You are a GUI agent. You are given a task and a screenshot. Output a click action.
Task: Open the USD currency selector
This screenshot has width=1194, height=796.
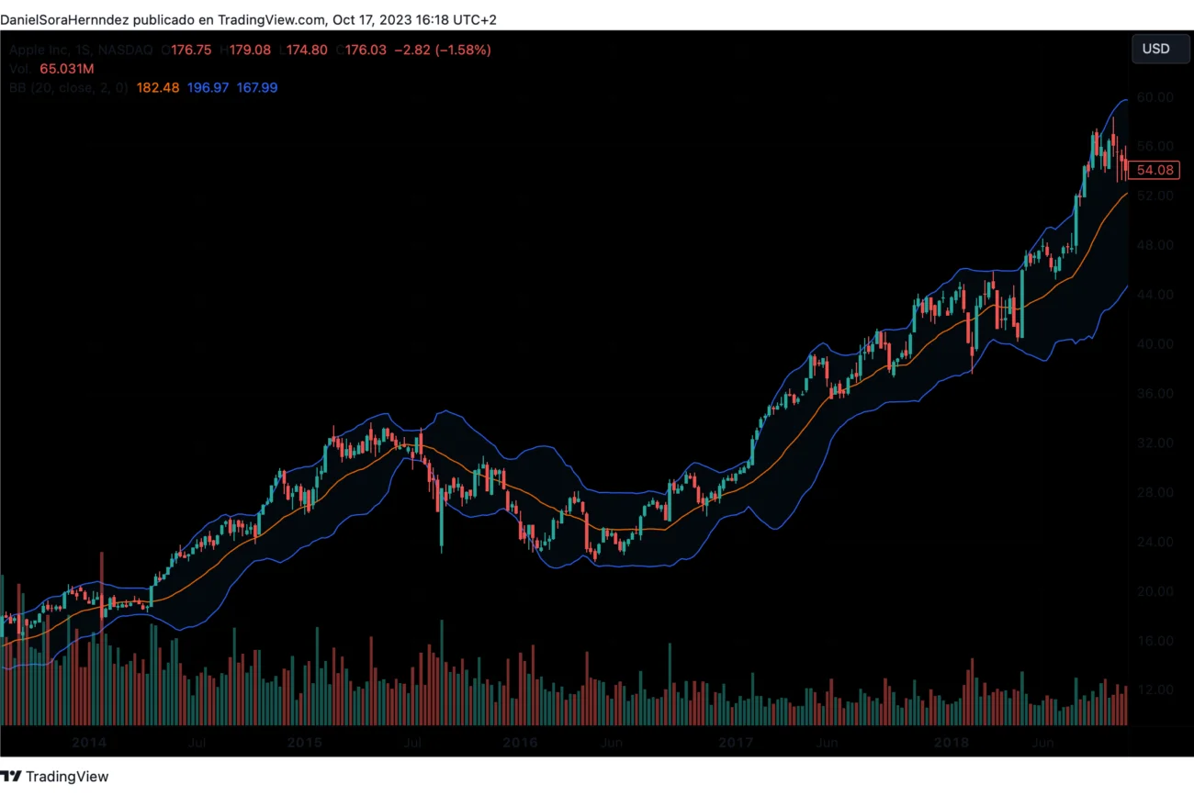point(1155,49)
